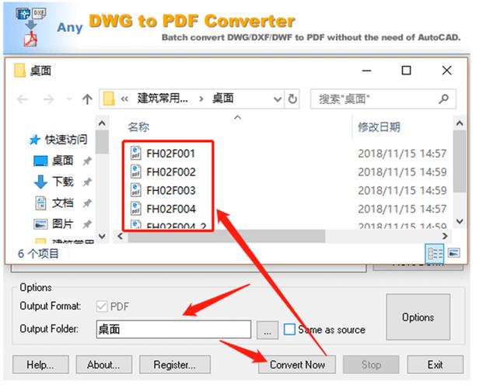Click pin icon next to 图片

[87, 223]
